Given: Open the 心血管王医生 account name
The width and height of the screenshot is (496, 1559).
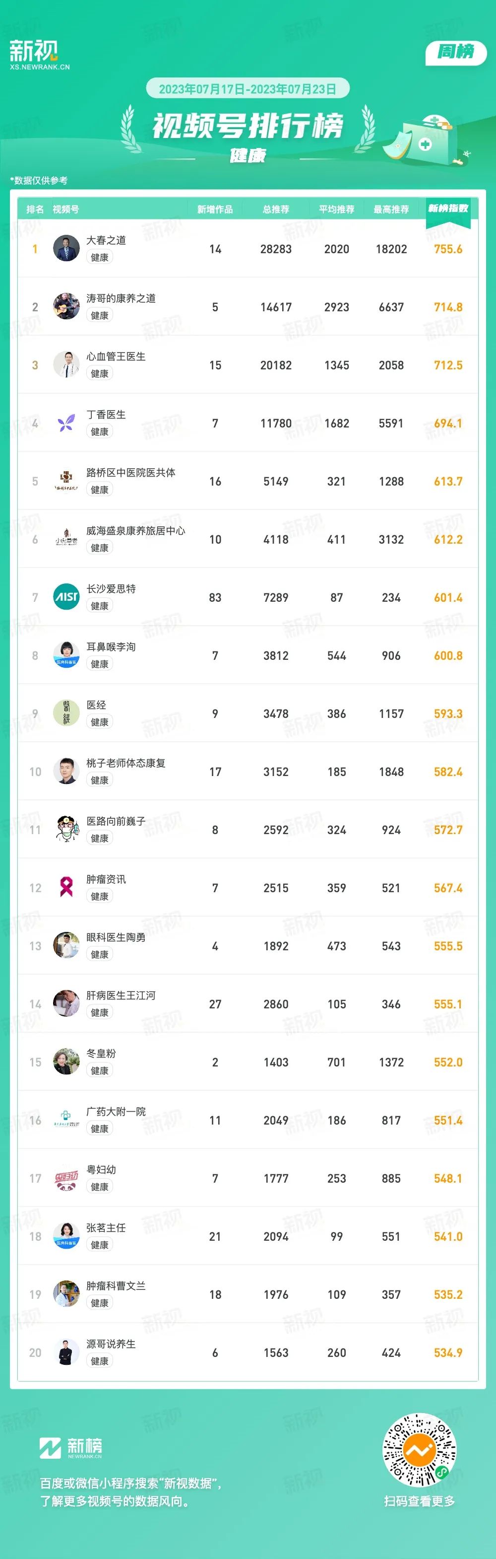Looking at the screenshot, I should (x=116, y=356).
